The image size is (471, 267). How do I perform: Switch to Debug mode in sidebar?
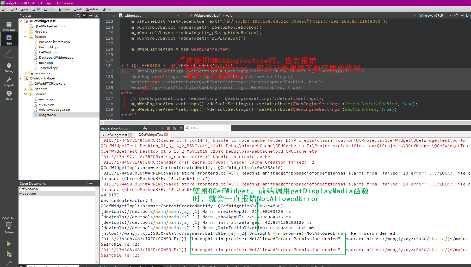9,67
